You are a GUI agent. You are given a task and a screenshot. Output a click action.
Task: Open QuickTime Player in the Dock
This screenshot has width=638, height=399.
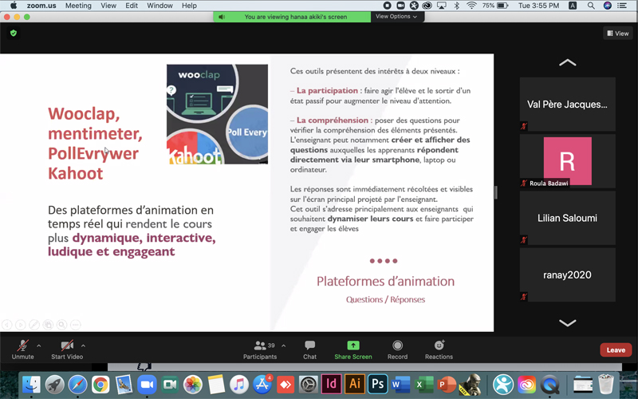coord(549,384)
